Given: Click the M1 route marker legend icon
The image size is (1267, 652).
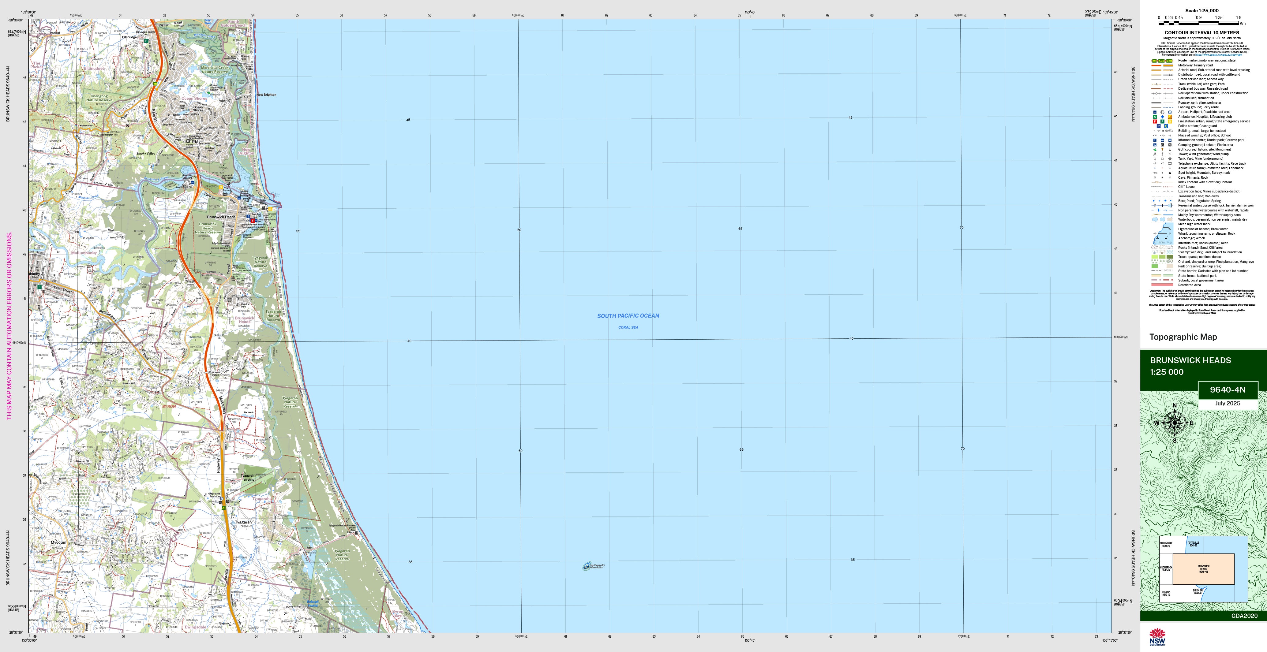Looking at the screenshot, I should pos(1154,61).
